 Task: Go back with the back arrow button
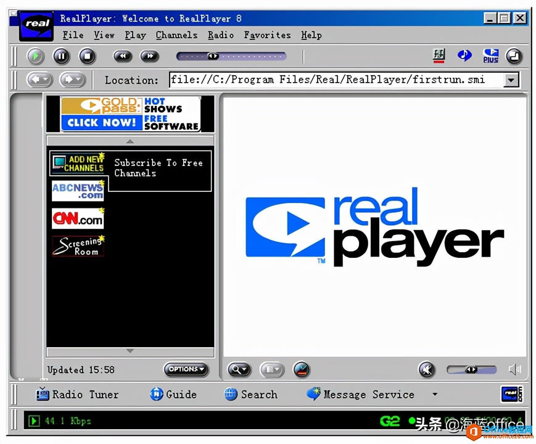[40, 80]
